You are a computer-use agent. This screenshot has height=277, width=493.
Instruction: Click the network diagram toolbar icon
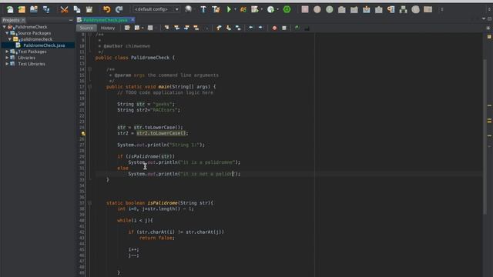click(403, 9)
